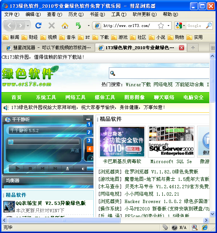The image size is (217, 233).
Task: Click the zoom magnifier icon in status bar
Action: pyautogui.click(x=194, y=227)
